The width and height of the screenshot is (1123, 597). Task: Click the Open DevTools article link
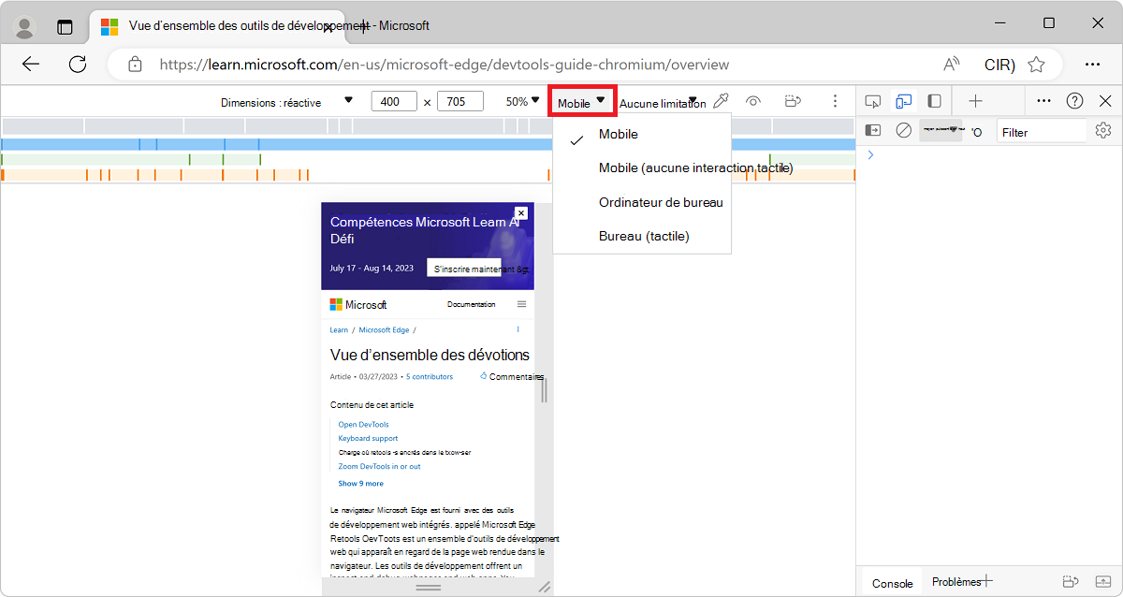(x=363, y=424)
